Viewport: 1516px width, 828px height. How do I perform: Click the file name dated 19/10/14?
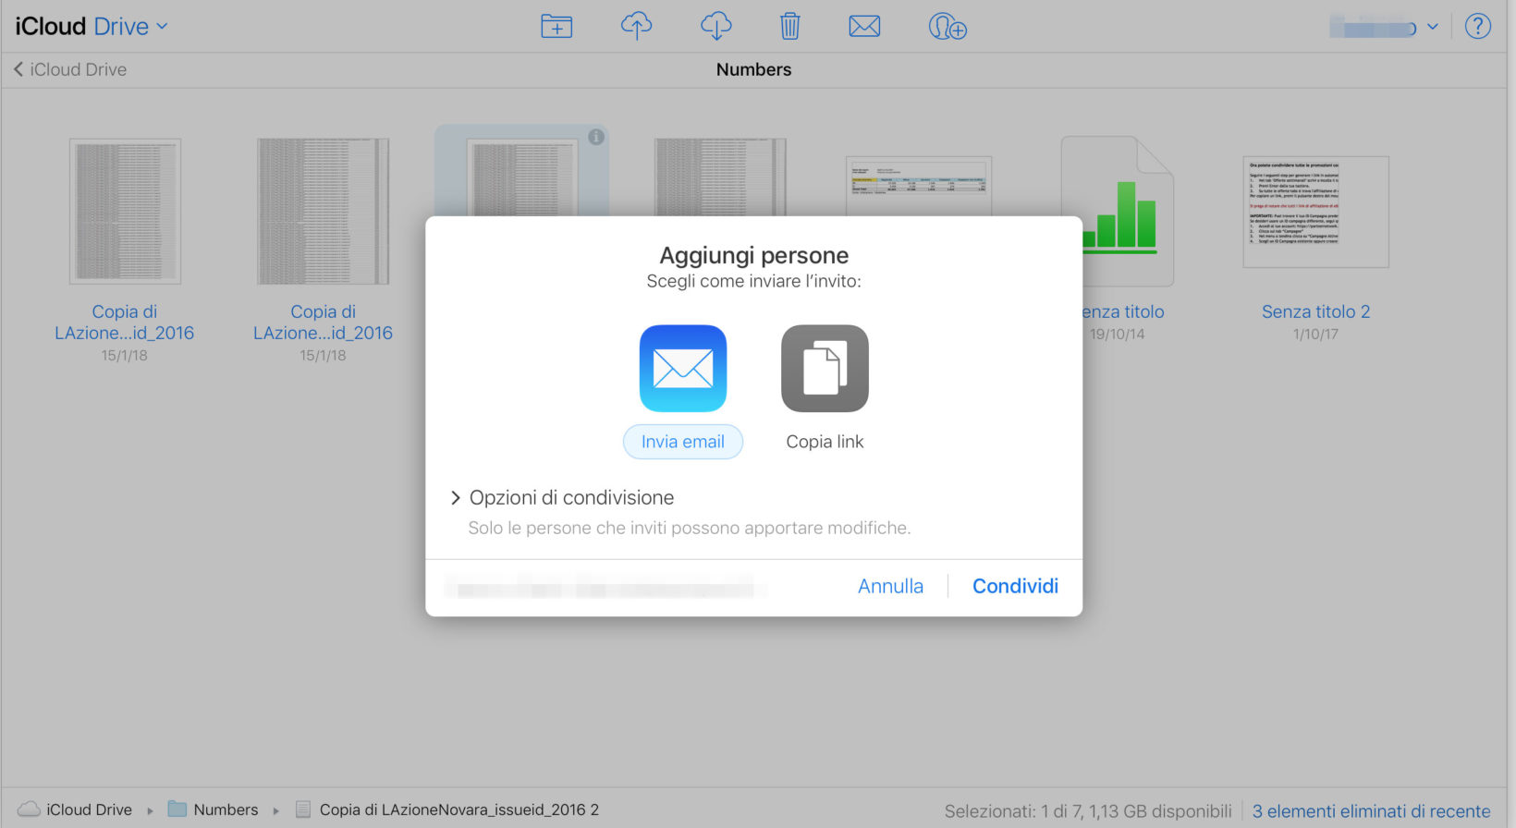(1122, 311)
